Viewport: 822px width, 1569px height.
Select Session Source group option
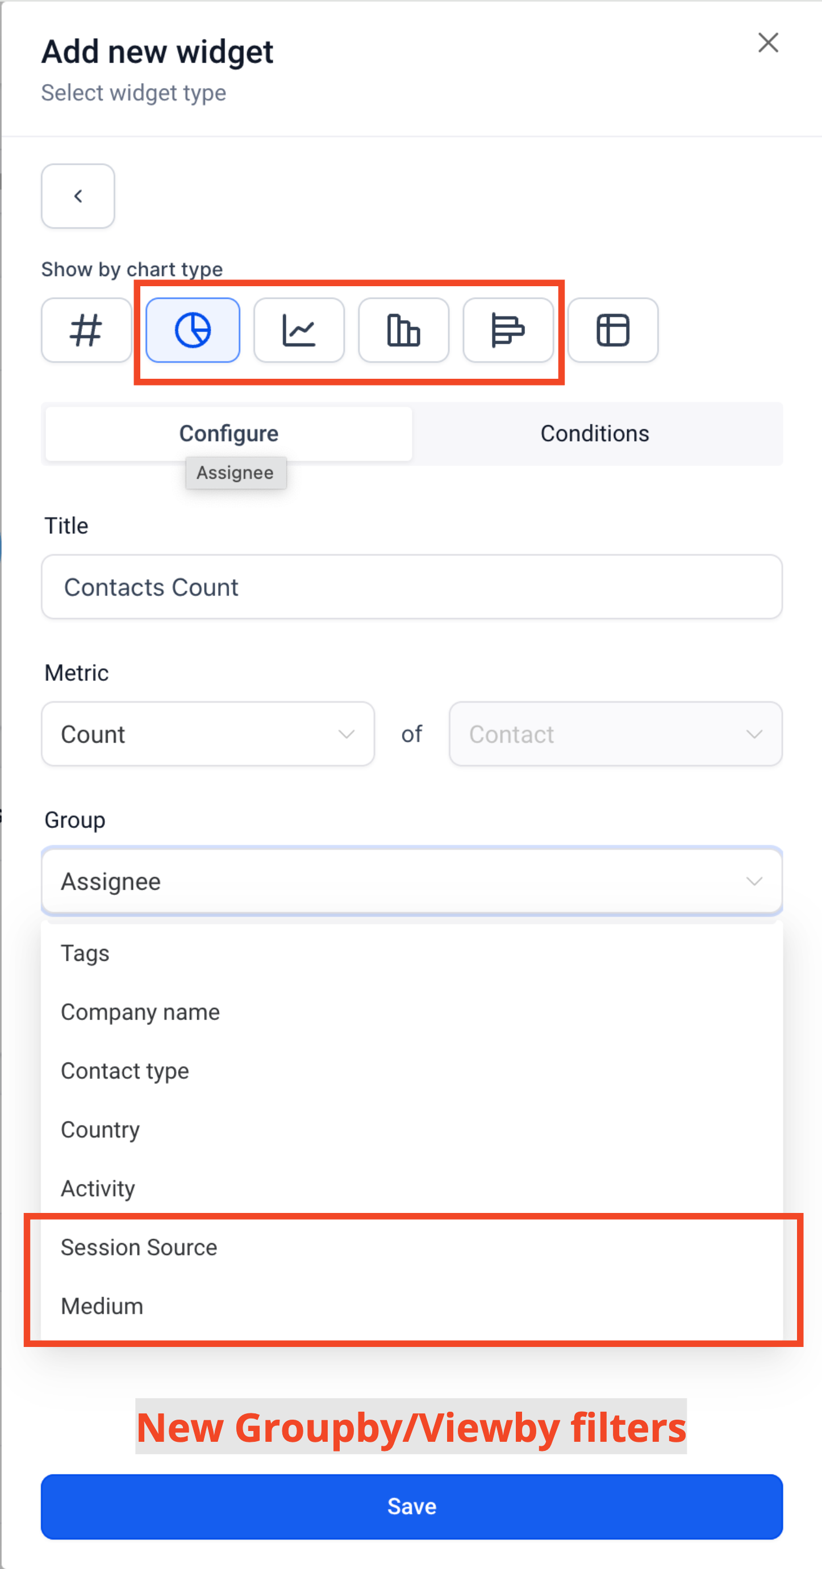tap(139, 1248)
